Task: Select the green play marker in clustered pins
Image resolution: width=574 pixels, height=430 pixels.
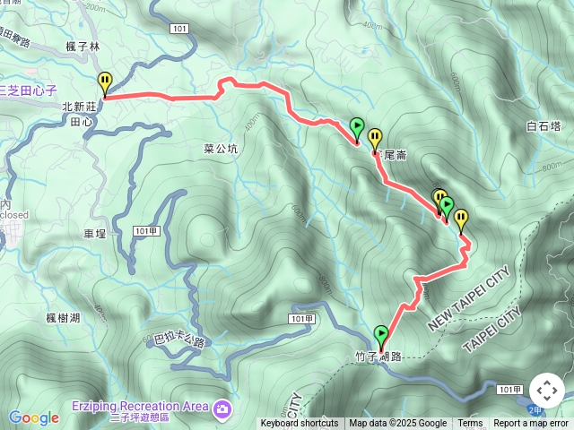Action: point(447,208)
